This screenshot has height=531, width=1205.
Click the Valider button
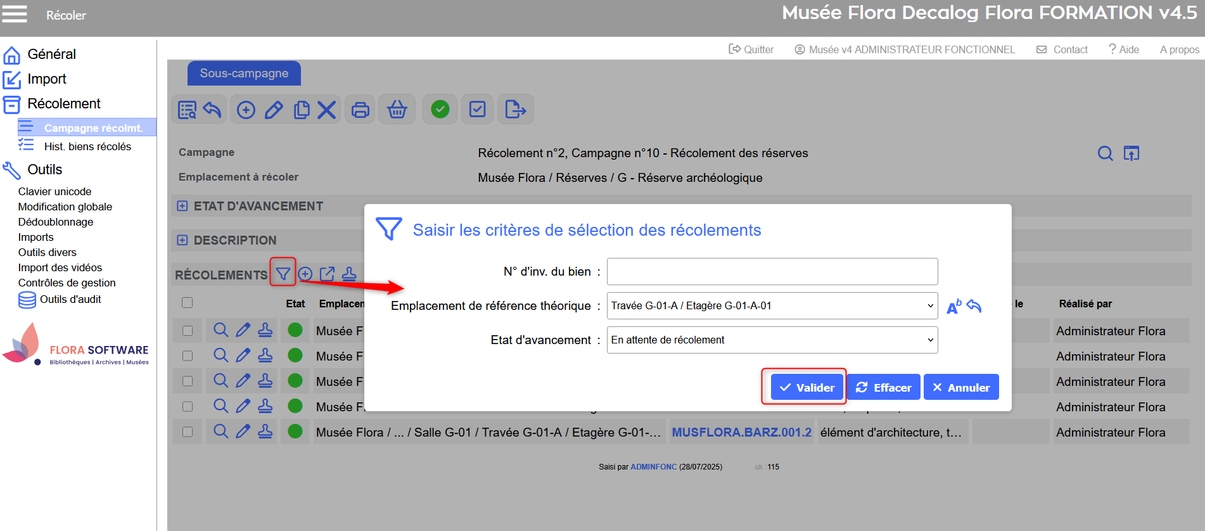tap(807, 387)
